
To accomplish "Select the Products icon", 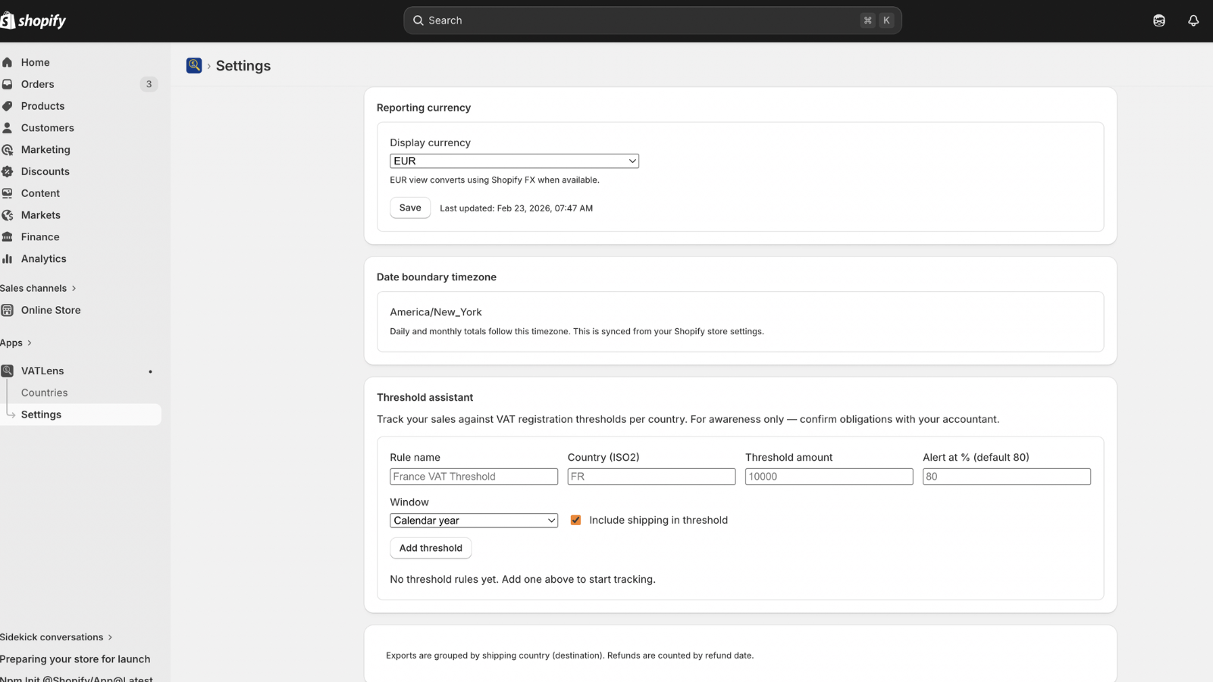I will 8,105.
